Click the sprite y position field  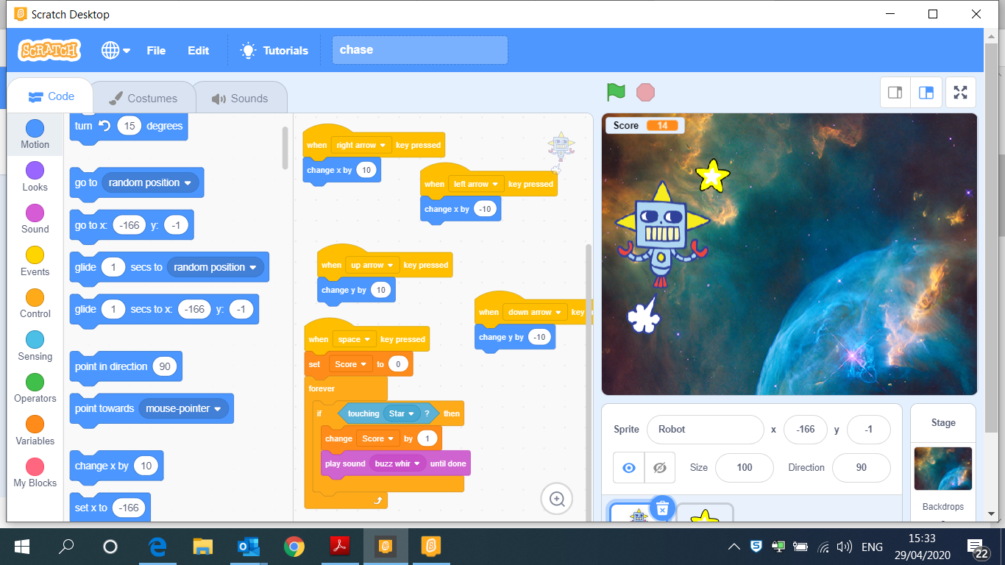868,429
